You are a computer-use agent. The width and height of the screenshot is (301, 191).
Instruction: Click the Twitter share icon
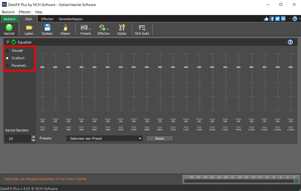click(x=278, y=19)
